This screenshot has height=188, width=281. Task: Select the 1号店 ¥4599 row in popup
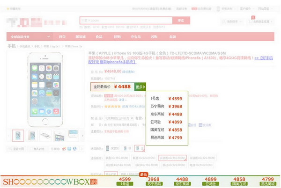point(167,99)
